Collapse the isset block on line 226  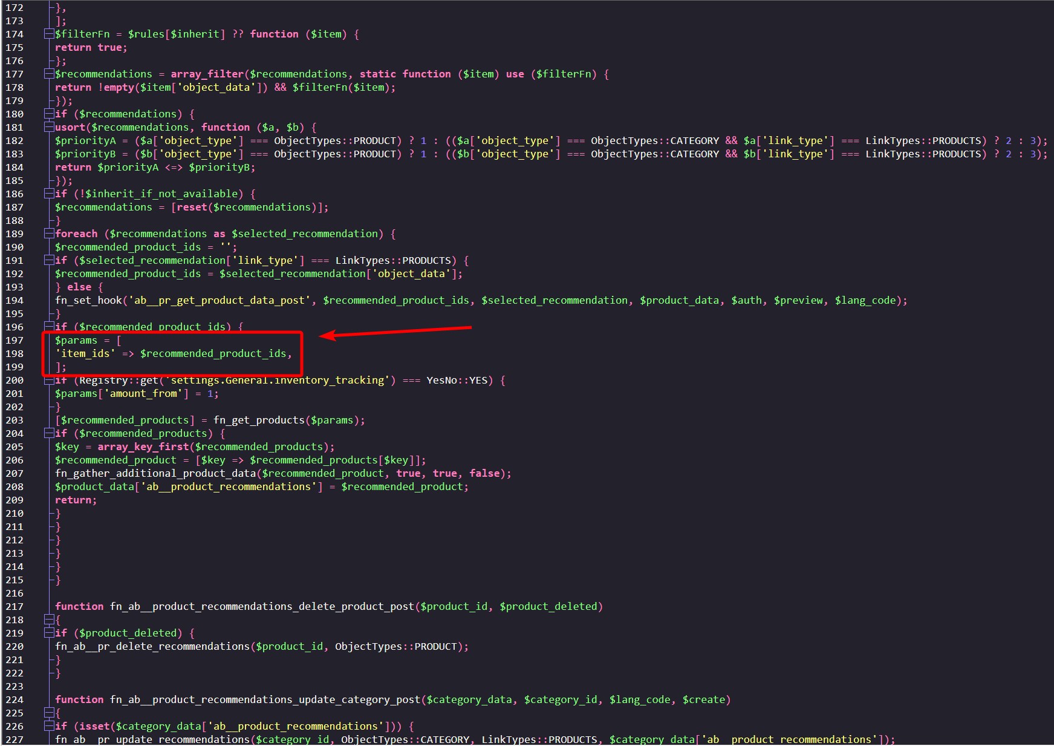pos(48,727)
